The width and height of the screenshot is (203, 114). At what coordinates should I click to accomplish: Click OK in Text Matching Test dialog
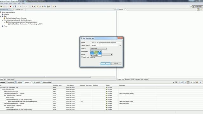click(106, 64)
